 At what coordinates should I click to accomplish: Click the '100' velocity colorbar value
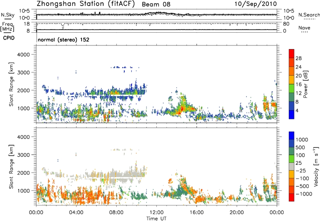coord(300,155)
